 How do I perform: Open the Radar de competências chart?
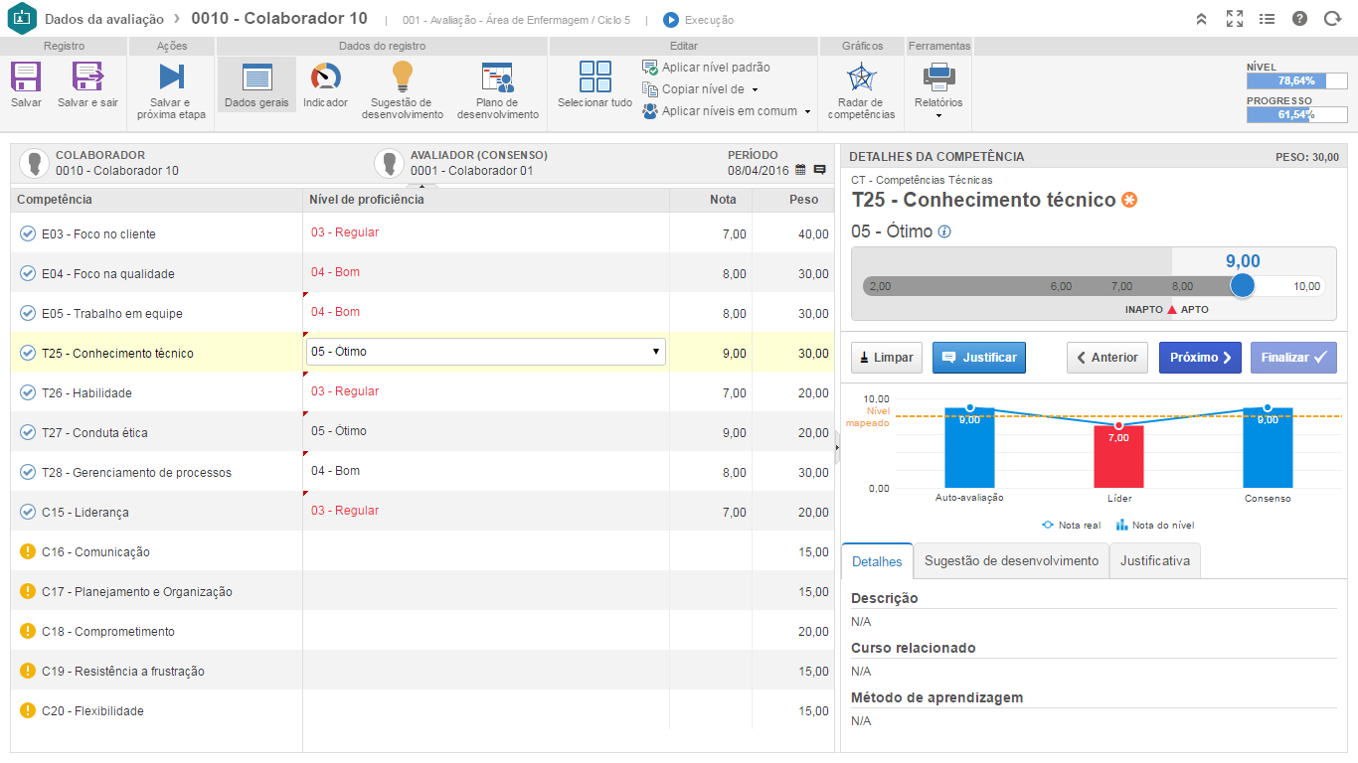860,77
